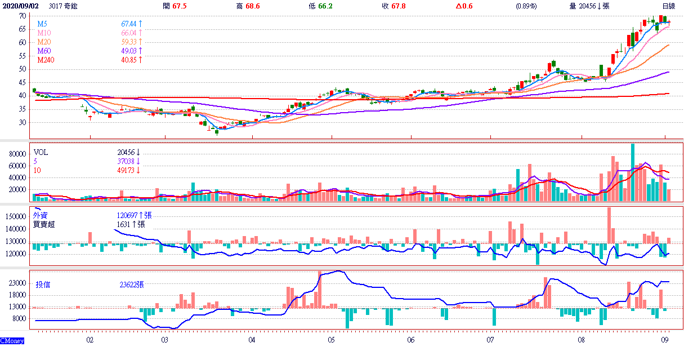This screenshot has width=684, height=351.
Task: Click the 外資 indicator label
Action: click(41, 215)
